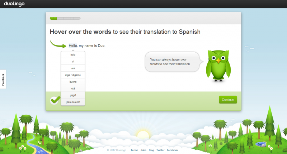The image size is (287, 154).
Task: Open the Feedback side tab
Action: point(3,79)
